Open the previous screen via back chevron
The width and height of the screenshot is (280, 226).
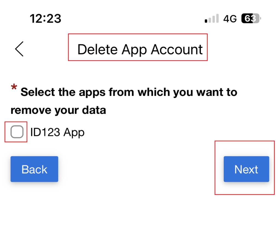click(x=18, y=49)
